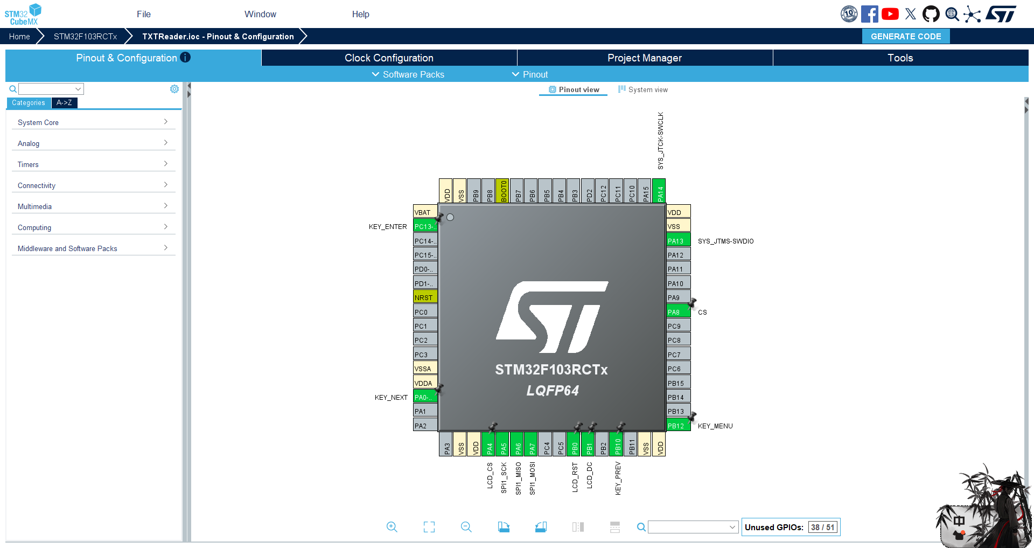Expand the Multimedia category
Viewport: 1034px width, 548px height.
click(93, 206)
